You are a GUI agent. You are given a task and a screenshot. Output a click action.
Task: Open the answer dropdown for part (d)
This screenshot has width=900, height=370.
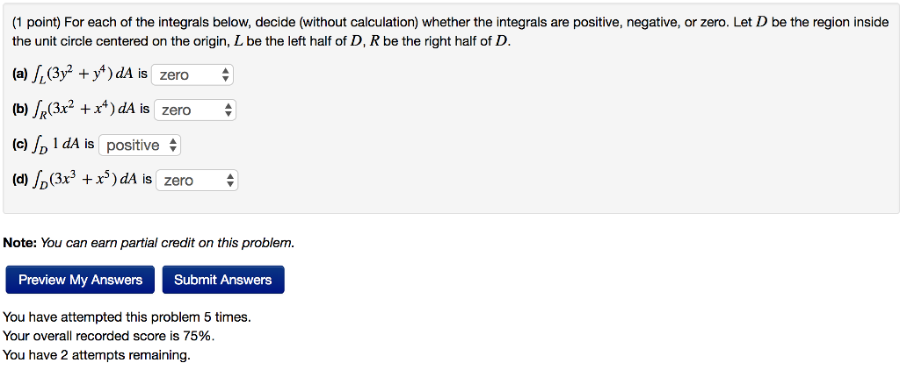pos(196,180)
